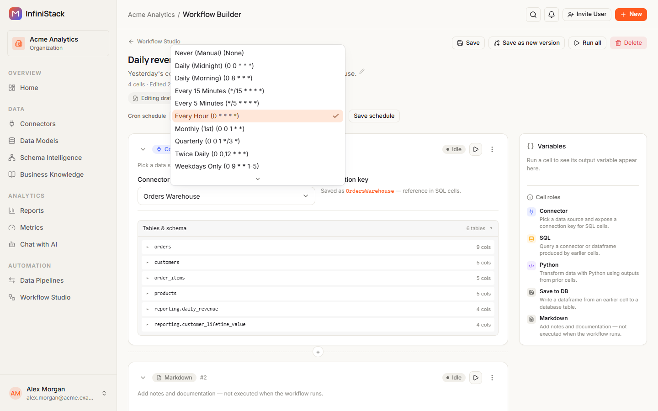658x411 pixels.
Task: Run the Connector cell play button
Action: [x=476, y=149]
